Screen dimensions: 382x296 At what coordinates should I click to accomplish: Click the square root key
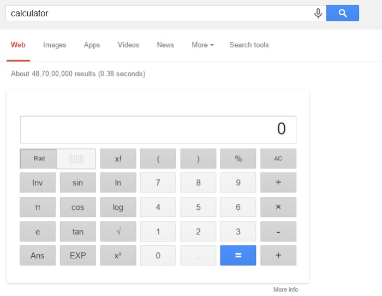pos(118,231)
